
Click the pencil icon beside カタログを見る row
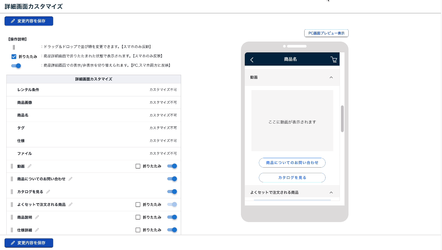click(x=48, y=192)
